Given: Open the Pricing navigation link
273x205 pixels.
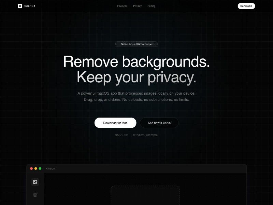Looking at the screenshot, I should [151, 6].
